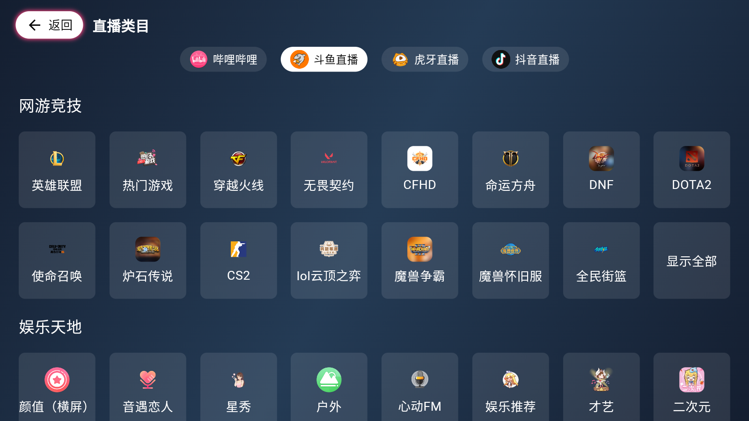Expand the list with 显示全部
This screenshot has height=421, width=749.
(692, 261)
